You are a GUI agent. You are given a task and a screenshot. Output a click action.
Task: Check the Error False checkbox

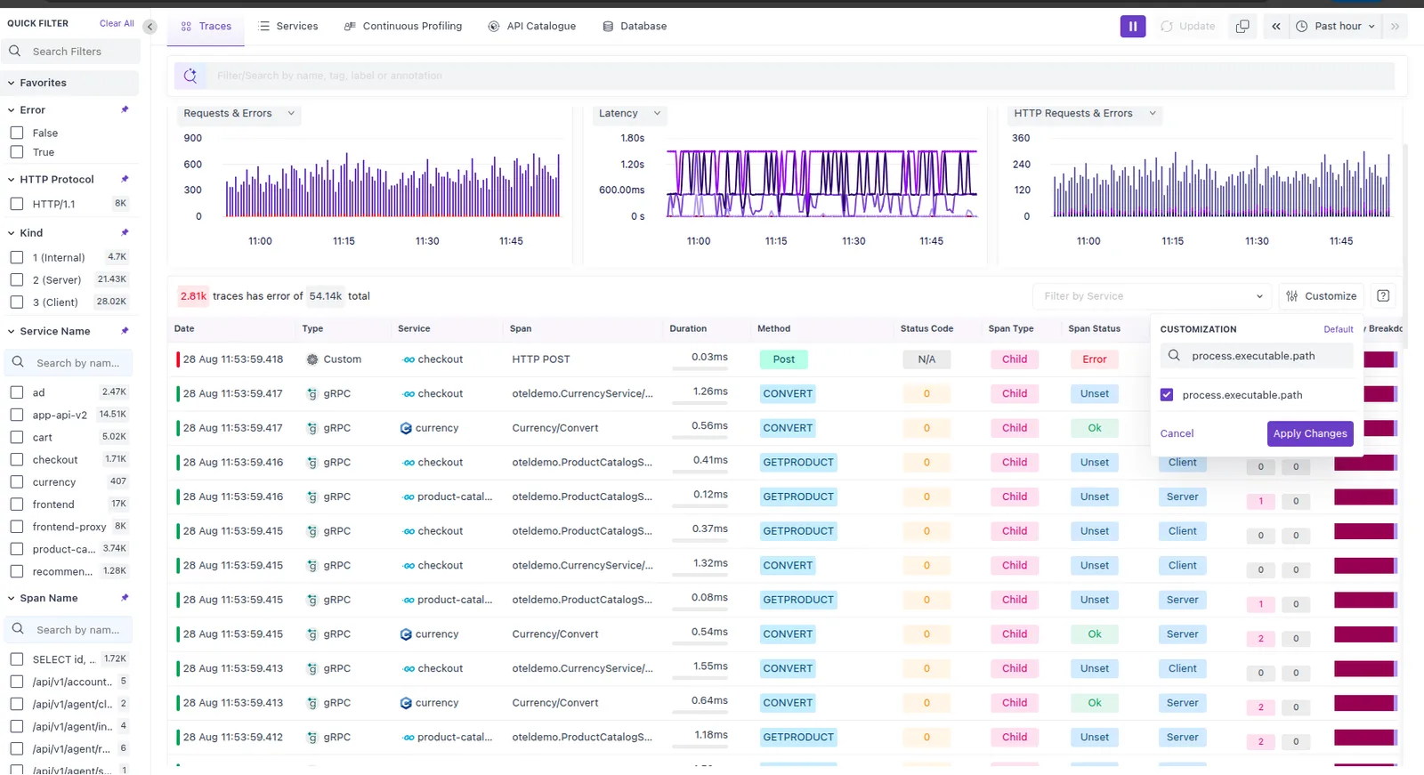pos(16,133)
